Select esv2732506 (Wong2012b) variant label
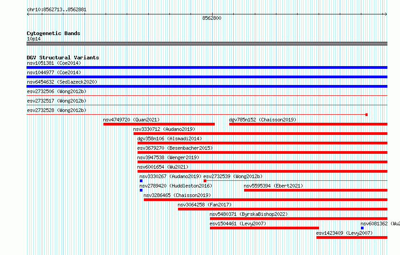This screenshot has height=255, width=400. (57, 91)
